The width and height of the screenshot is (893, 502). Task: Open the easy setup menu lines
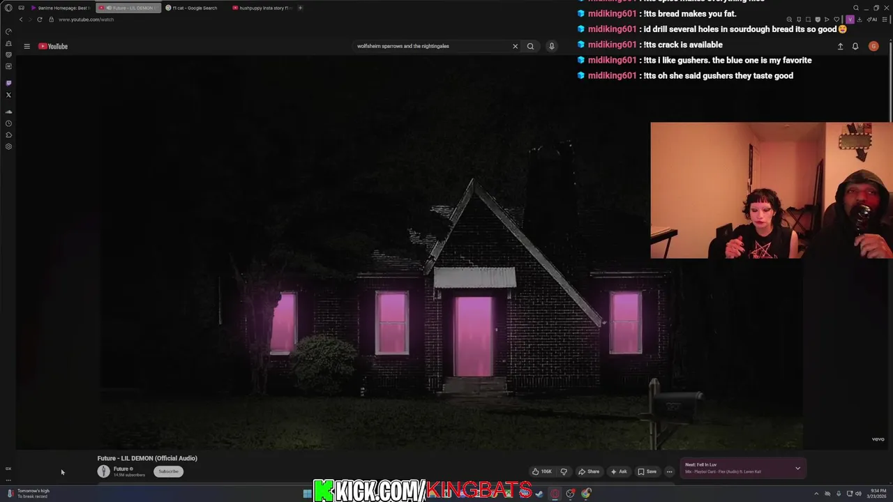tap(885, 20)
